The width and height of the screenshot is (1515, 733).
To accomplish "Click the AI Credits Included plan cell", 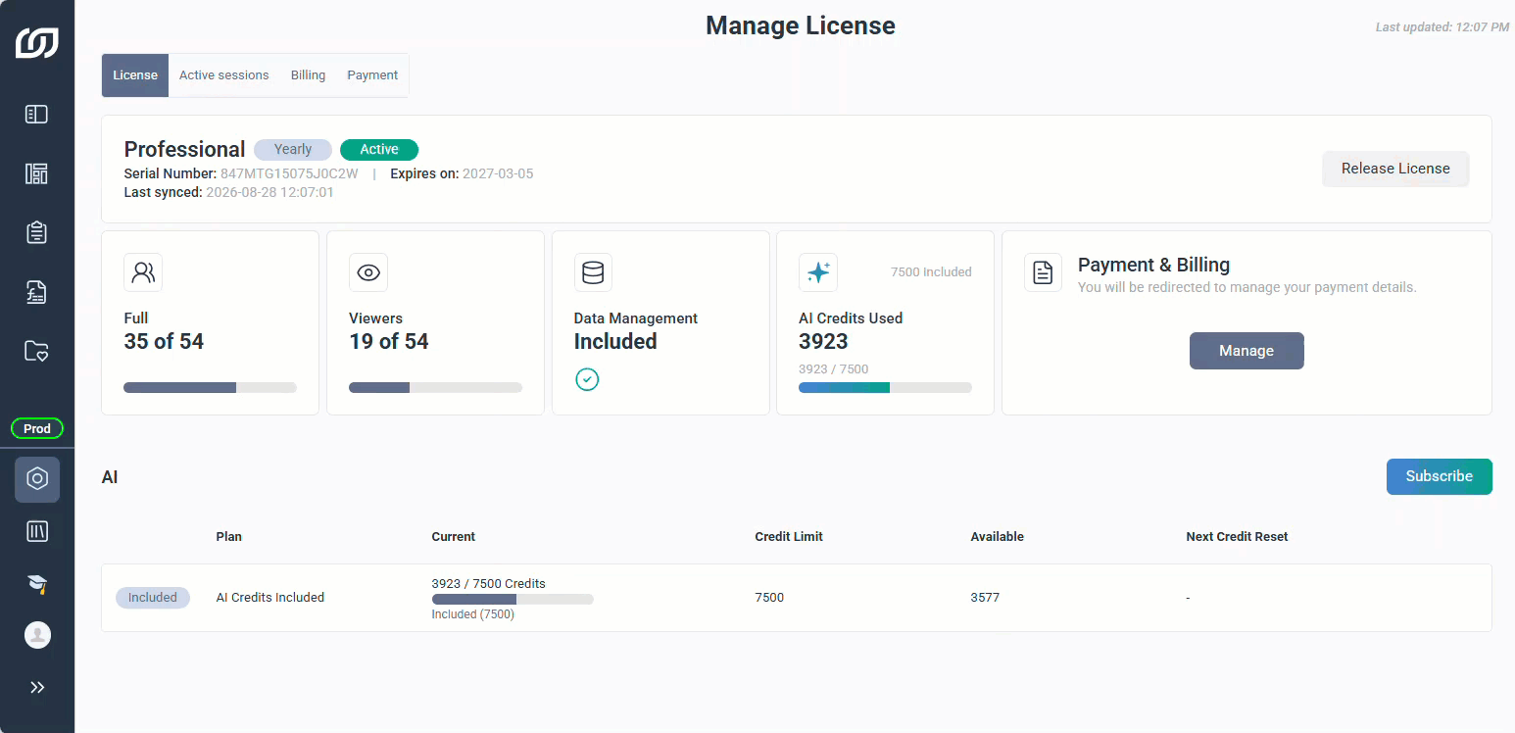I will click(270, 598).
